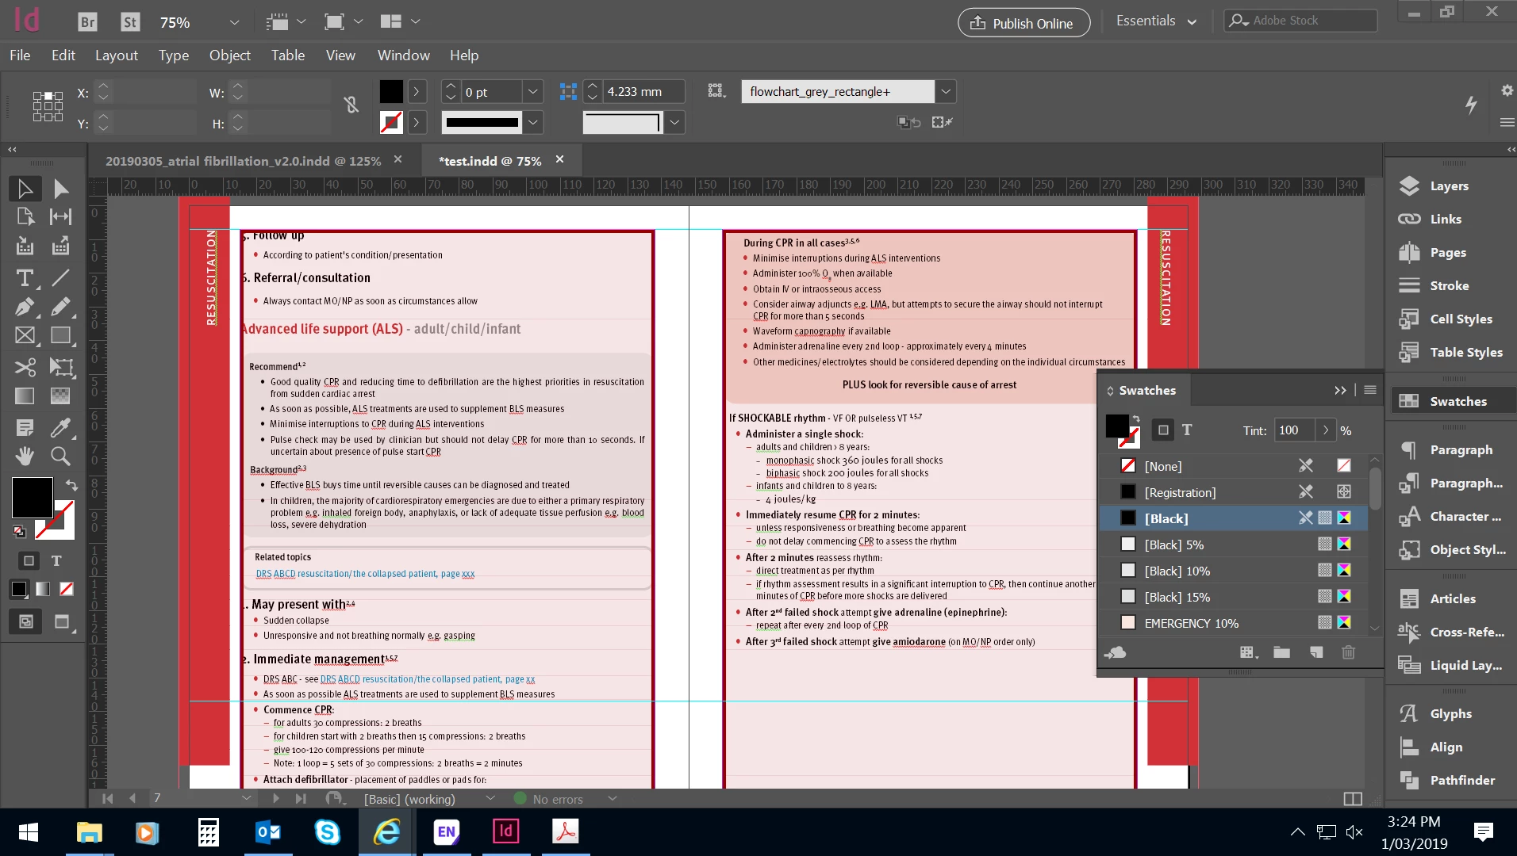Toggle formatting affects container in Swatches
The height and width of the screenshot is (856, 1517).
(x=1163, y=430)
